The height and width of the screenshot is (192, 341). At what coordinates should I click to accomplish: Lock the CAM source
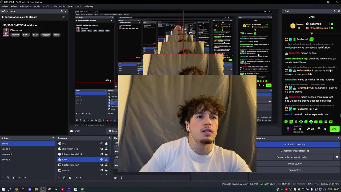coord(106,159)
